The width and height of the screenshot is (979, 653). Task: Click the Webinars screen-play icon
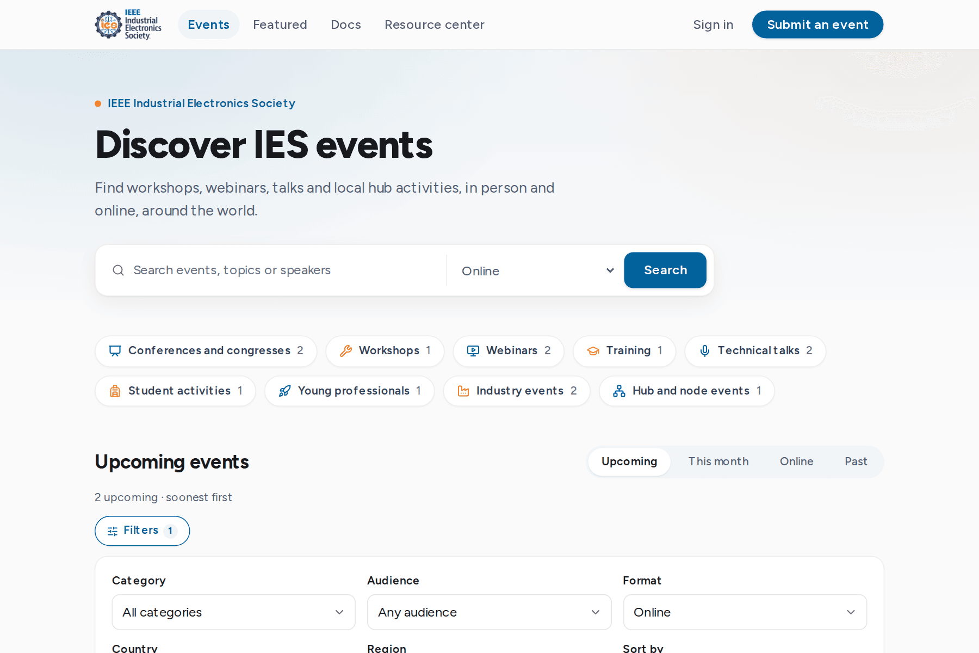point(473,351)
